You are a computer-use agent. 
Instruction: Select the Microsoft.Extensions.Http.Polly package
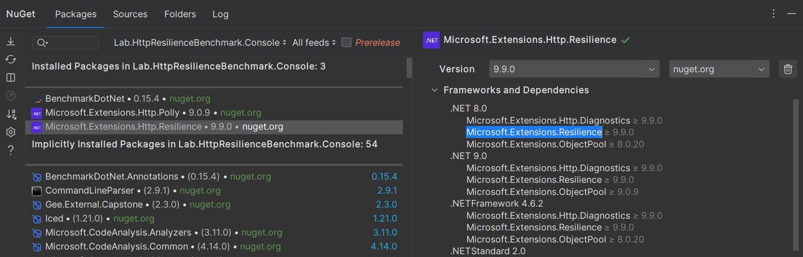click(x=112, y=112)
